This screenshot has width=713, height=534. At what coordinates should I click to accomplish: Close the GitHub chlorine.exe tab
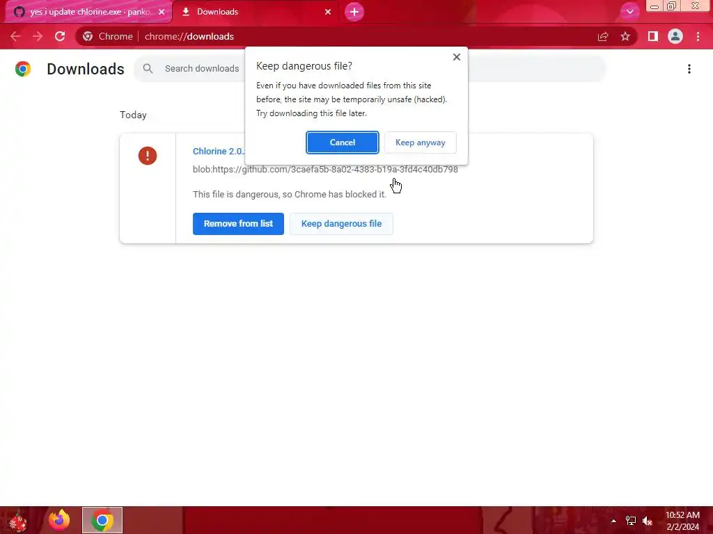[162, 12]
